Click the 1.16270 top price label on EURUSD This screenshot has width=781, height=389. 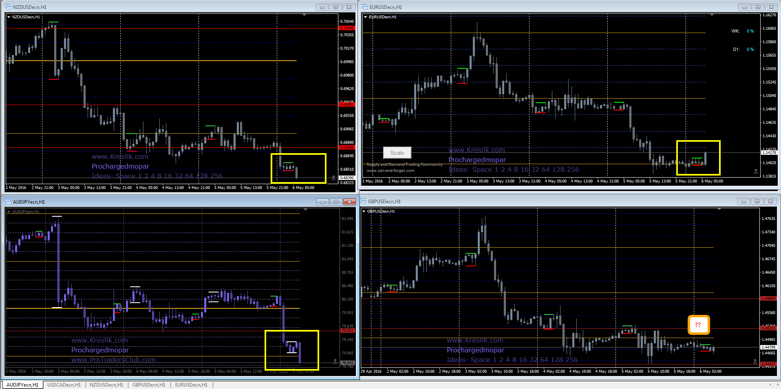pyautogui.click(x=769, y=15)
